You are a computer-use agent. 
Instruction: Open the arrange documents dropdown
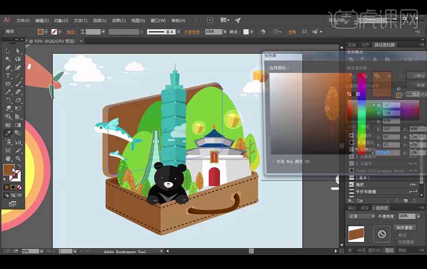tap(225, 20)
